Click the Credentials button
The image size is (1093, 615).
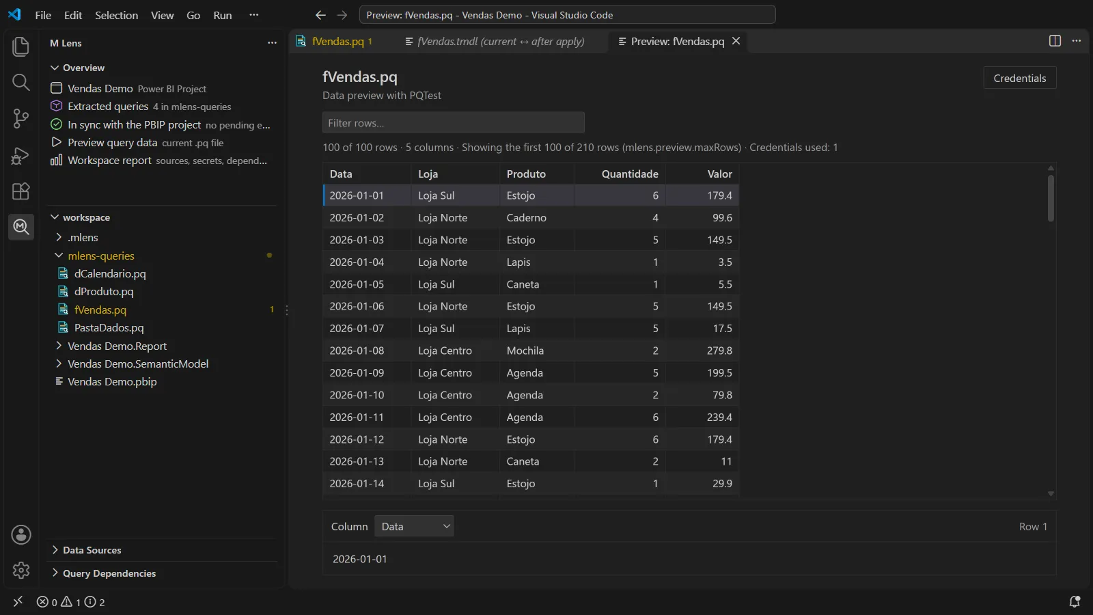pyautogui.click(x=1020, y=78)
